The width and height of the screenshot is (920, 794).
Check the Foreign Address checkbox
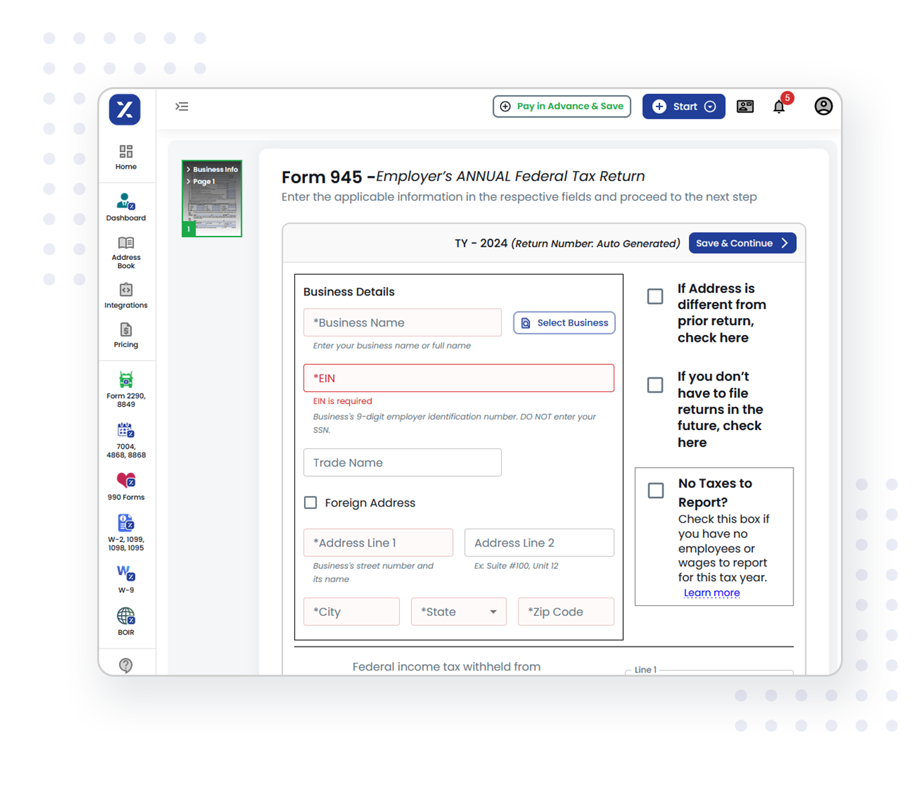(310, 503)
